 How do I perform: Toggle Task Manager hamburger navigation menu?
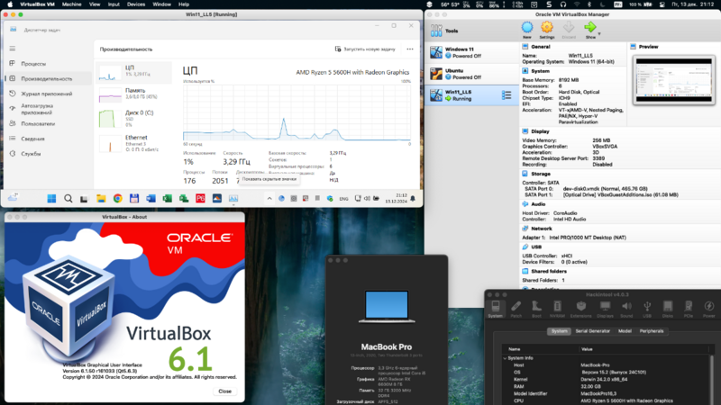(13, 49)
